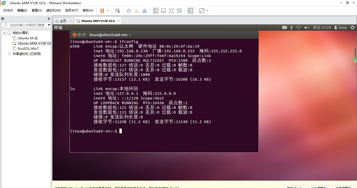Open the 帮助(H) menu
Image resolution: width=357 pixels, height=188 pixels.
pos(88,10)
